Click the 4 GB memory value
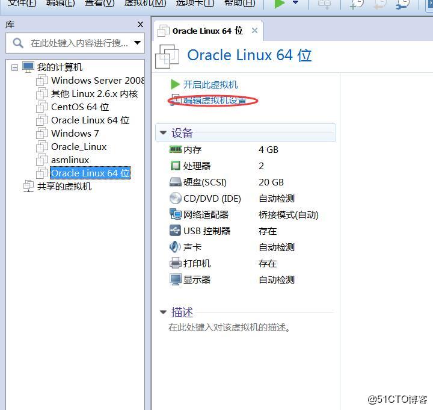Viewport: 433px width, 410px height. [268, 150]
